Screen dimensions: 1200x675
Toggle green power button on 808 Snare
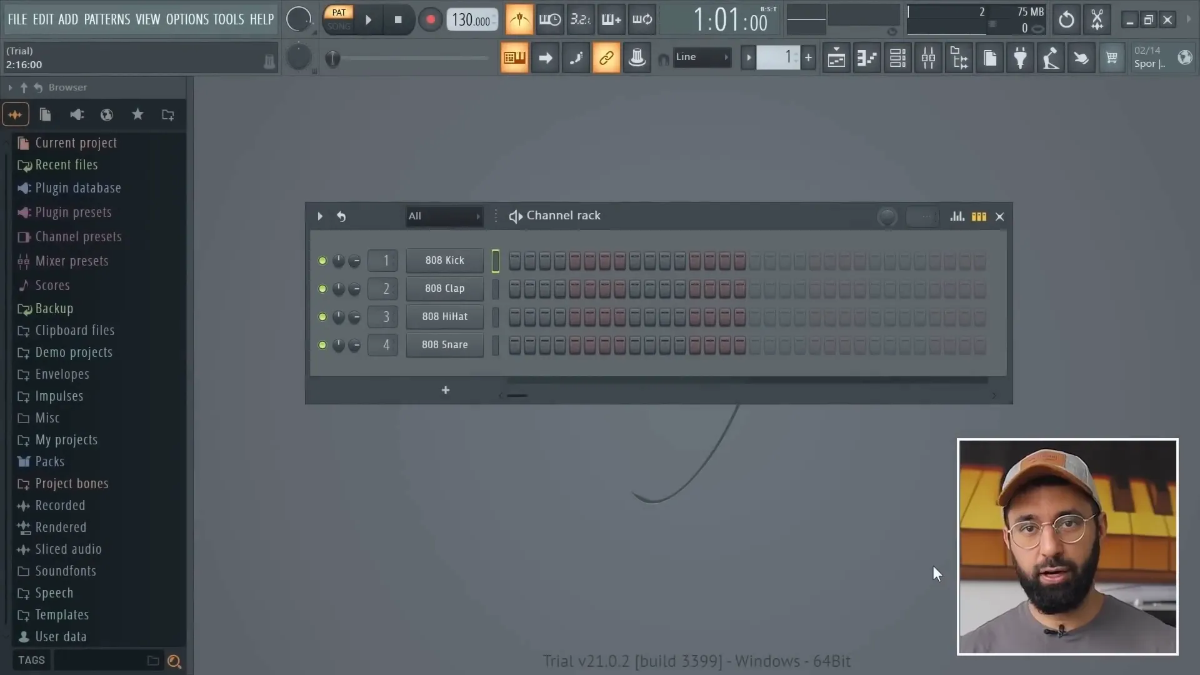pos(321,344)
